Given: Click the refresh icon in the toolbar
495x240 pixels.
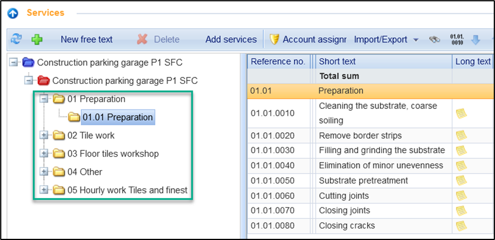Looking at the screenshot, I should [x=16, y=40].
